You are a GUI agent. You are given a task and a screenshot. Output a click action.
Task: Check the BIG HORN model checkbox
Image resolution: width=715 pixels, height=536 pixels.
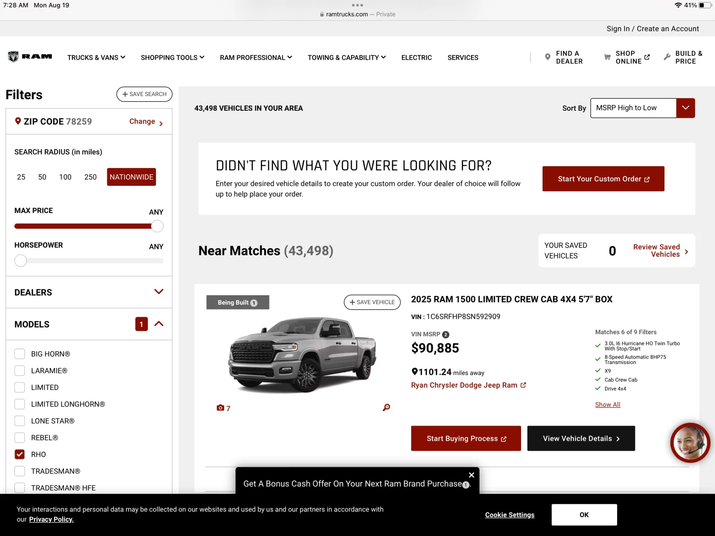tap(20, 354)
